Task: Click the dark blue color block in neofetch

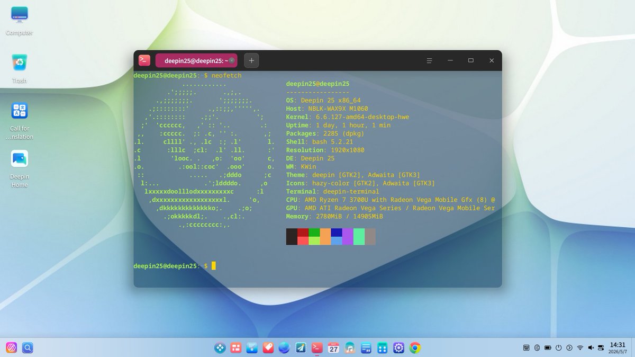Action: pos(337,233)
